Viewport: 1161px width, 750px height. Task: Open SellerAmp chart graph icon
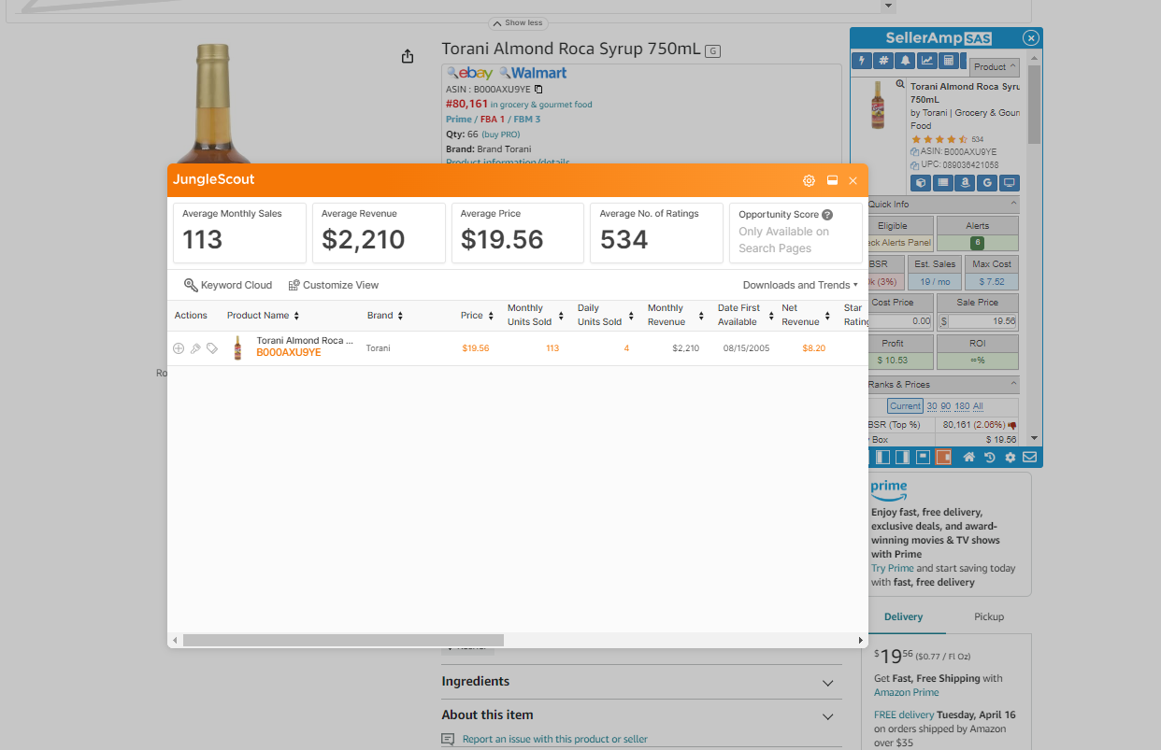[x=926, y=61]
